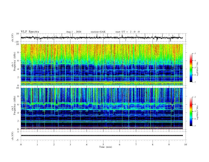
Task: Click the VLF Spectra title text
Action: (30, 32)
